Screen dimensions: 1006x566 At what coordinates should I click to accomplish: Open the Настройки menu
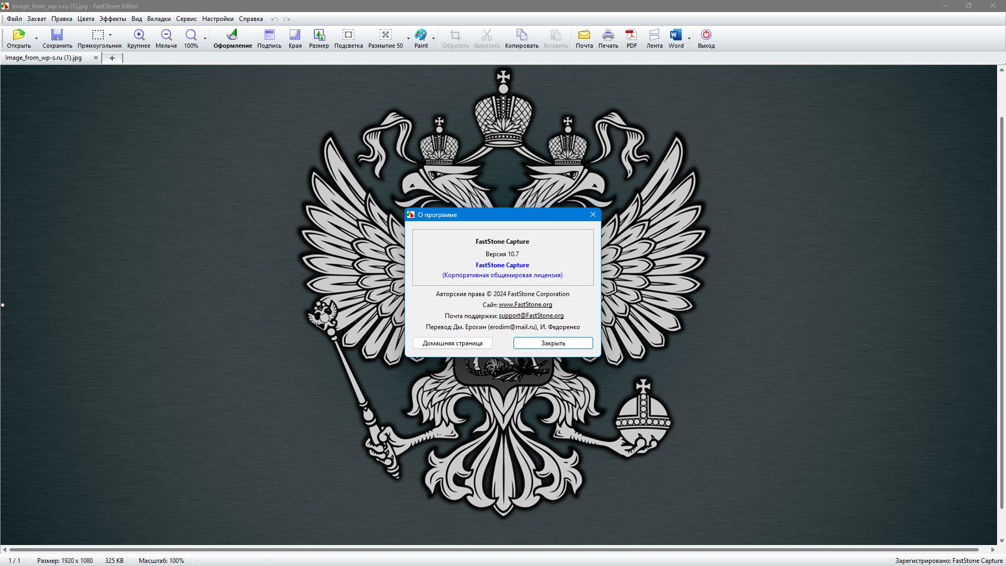pos(218,19)
